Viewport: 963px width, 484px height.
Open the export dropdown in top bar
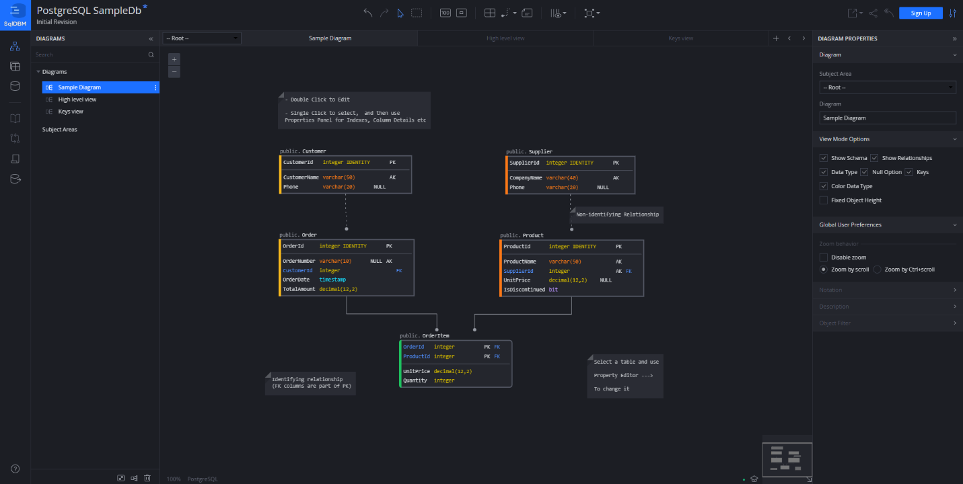click(x=854, y=13)
